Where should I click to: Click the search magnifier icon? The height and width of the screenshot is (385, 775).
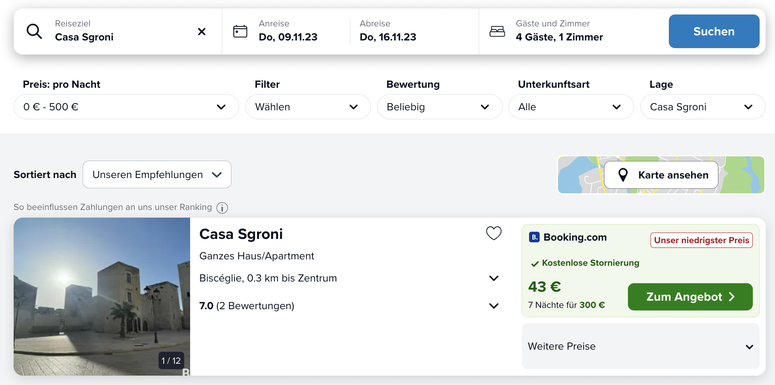click(x=34, y=32)
